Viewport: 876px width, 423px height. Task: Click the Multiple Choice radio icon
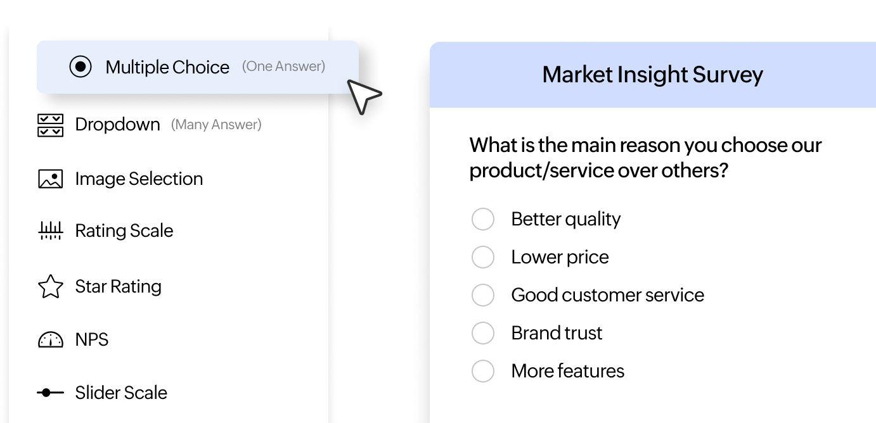pos(81,66)
